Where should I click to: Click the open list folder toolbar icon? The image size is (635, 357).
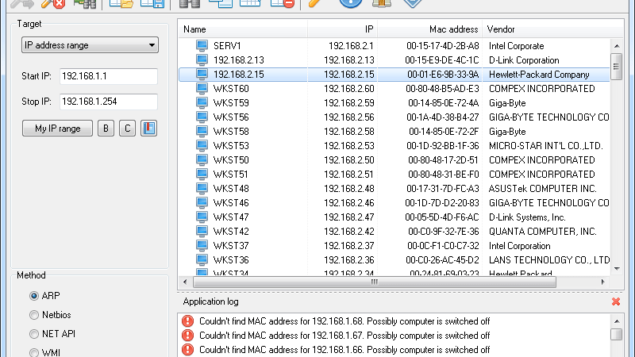coord(121,3)
